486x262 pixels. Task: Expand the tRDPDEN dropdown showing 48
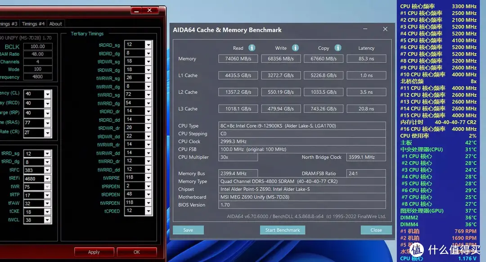[x=148, y=194]
